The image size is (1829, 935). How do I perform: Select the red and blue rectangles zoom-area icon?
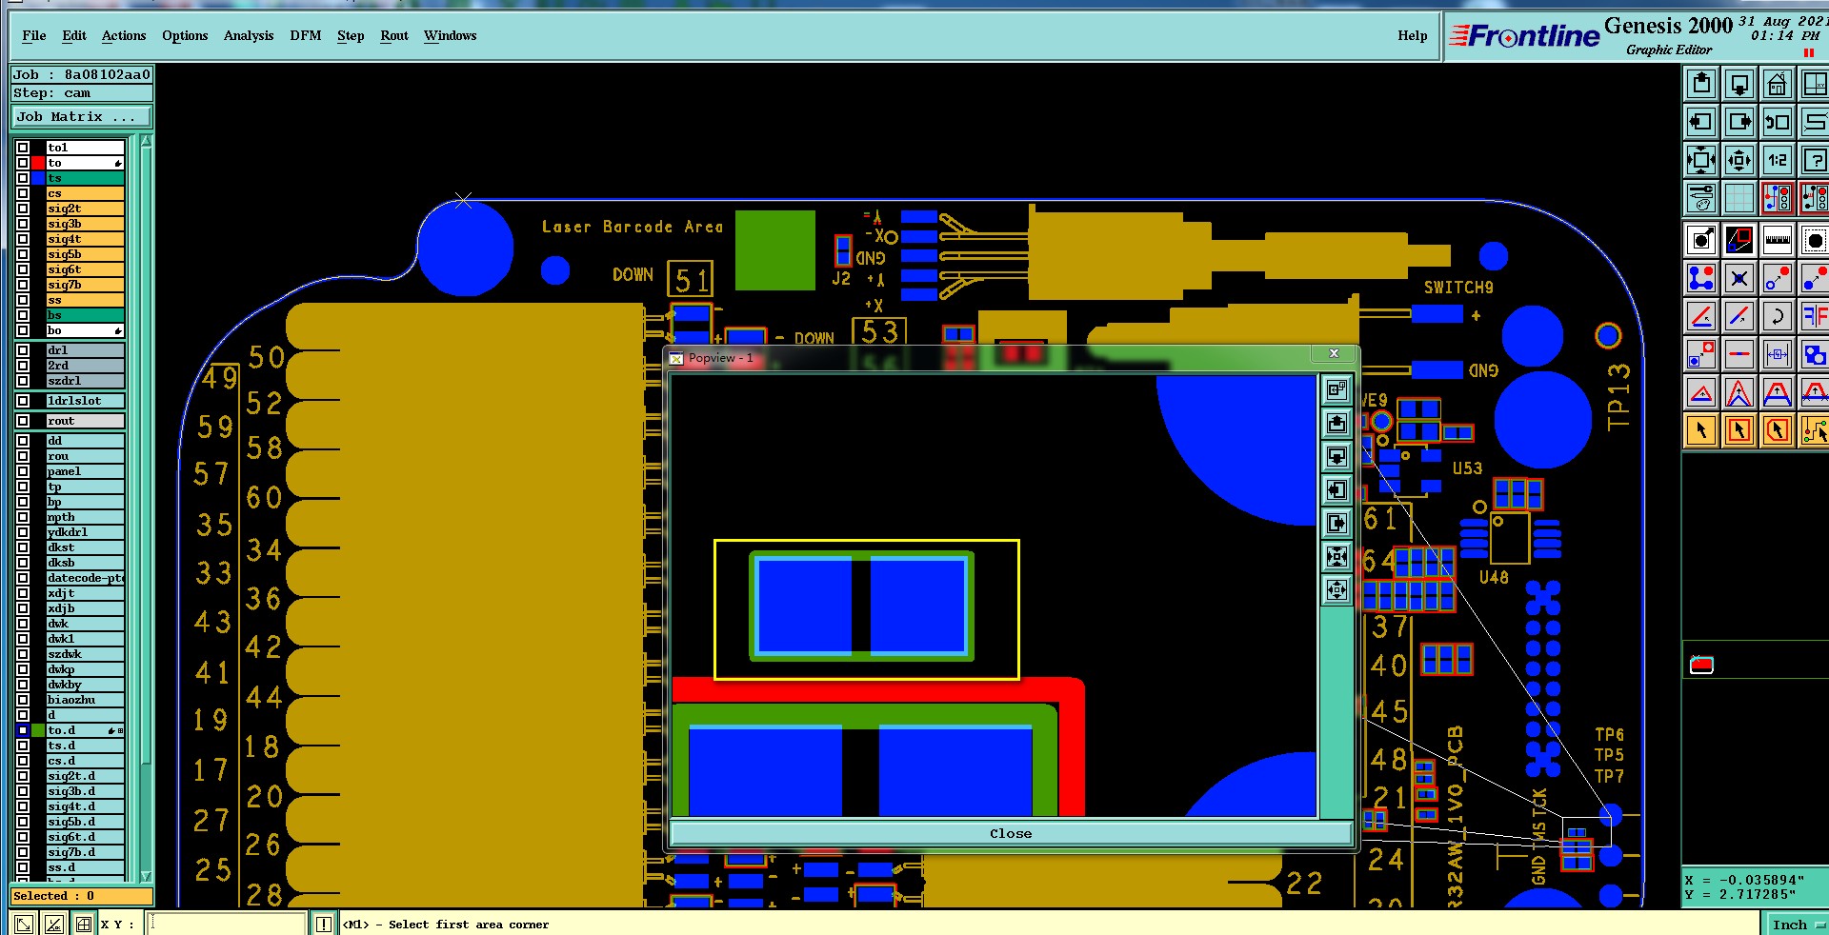(1739, 240)
